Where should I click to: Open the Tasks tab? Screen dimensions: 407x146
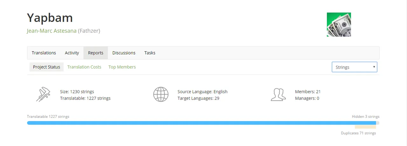coord(150,53)
